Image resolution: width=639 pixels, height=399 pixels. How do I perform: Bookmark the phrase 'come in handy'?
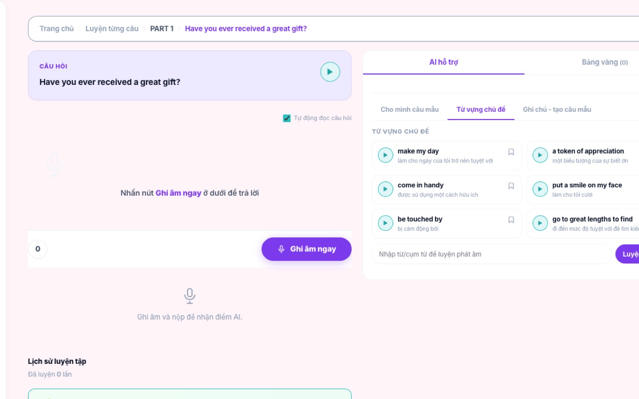pos(511,186)
